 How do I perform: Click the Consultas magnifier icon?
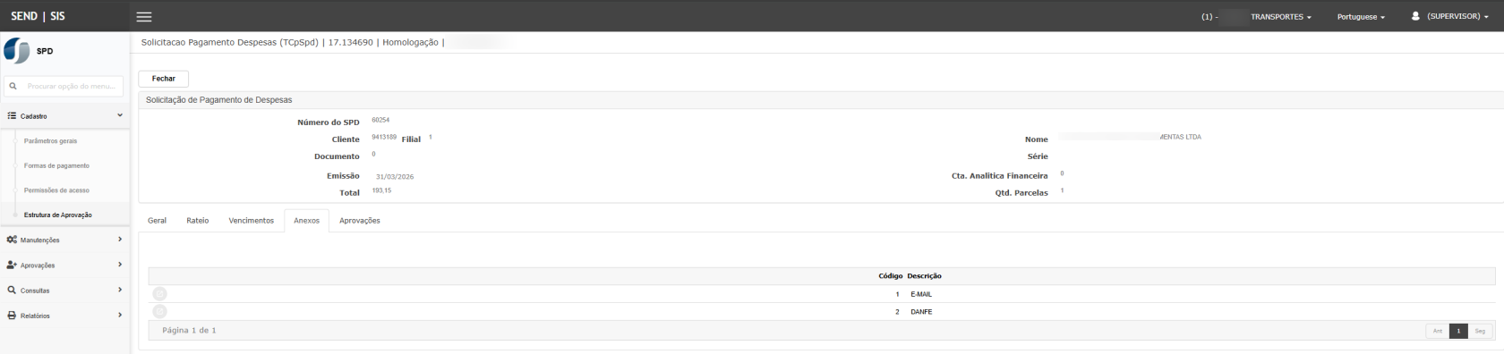pyautogui.click(x=12, y=290)
